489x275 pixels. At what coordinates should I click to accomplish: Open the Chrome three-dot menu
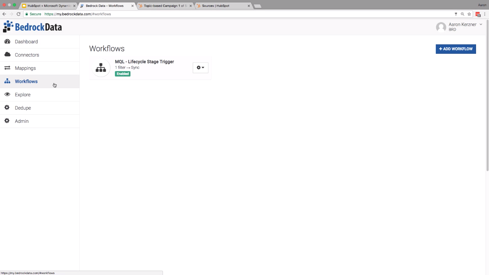(x=485, y=14)
